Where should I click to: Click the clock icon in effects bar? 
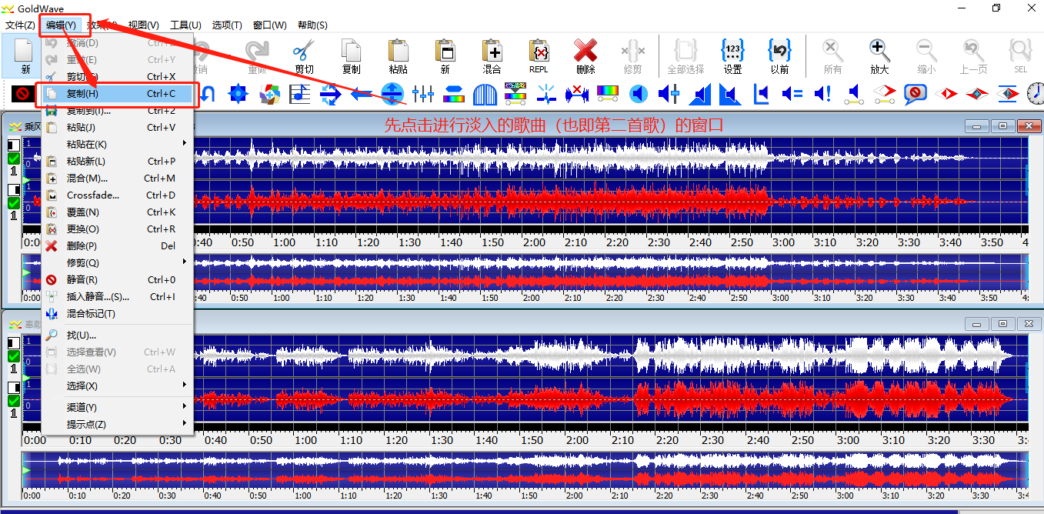1035,95
